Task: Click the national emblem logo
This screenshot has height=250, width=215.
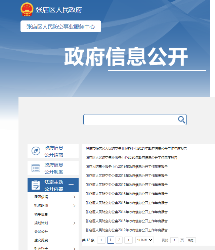Action: [27, 9]
